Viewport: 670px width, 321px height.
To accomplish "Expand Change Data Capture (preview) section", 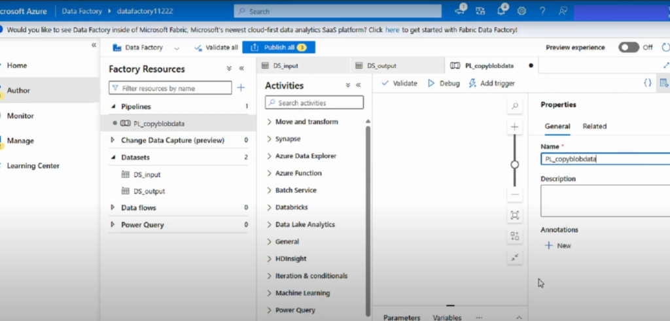I will [113, 140].
